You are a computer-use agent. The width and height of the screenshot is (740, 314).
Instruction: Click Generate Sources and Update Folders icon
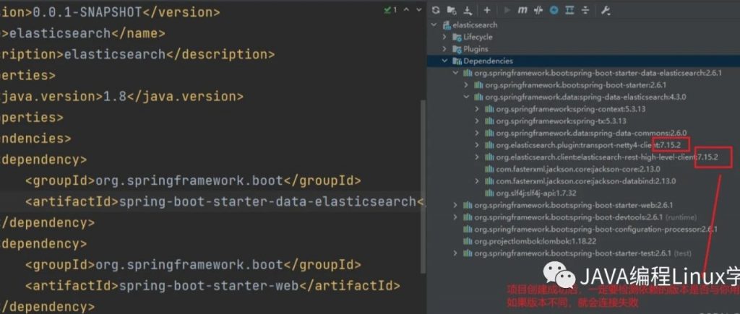pos(452,10)
